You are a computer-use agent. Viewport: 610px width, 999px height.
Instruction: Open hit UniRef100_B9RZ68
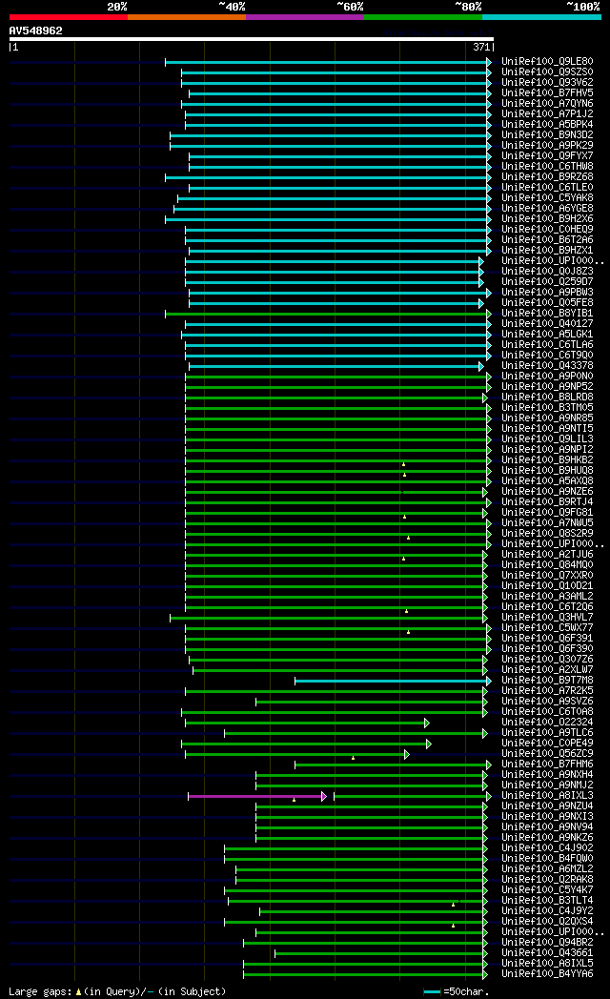click(547, 177)
